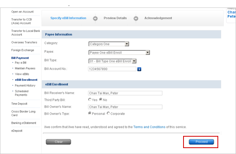This screenshot has height=154, width=236.
Task: Open the Terms and Conditions link
Action: 149,127
